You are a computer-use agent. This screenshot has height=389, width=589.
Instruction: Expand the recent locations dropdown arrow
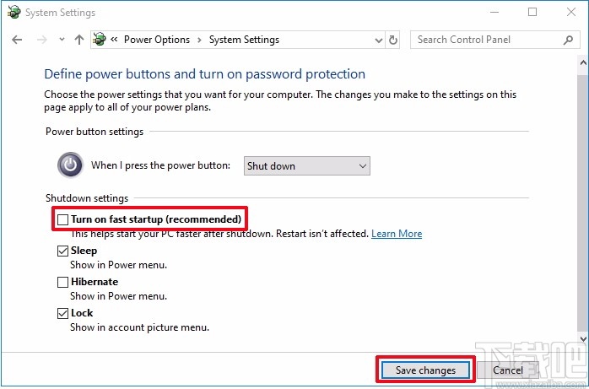point(62,40)
